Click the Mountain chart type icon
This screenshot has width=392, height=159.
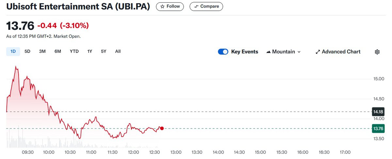coord(269,52)
